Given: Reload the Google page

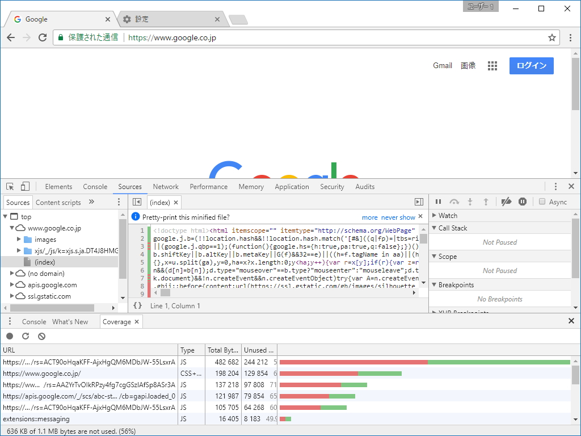Looking at the screenshot, I should click(x=43, y=37).
